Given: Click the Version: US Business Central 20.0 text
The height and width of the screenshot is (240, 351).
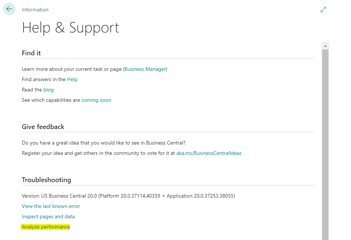Looking at the screenshot, I should click(129, 196).
